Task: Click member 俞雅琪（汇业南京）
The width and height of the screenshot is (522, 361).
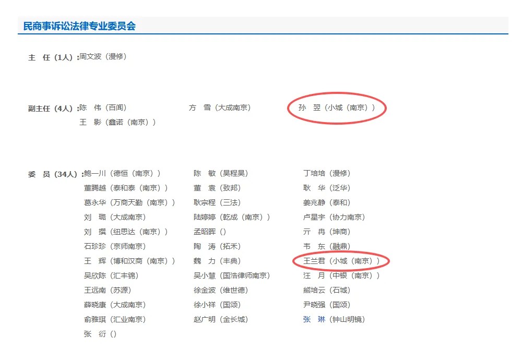Action: point(115,319)
